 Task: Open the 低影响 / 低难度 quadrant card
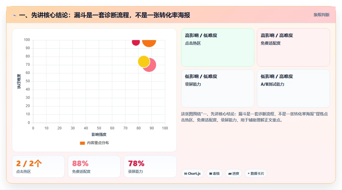click(218, 88)
